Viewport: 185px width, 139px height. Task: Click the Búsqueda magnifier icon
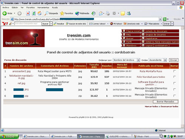tap(46, 13)
